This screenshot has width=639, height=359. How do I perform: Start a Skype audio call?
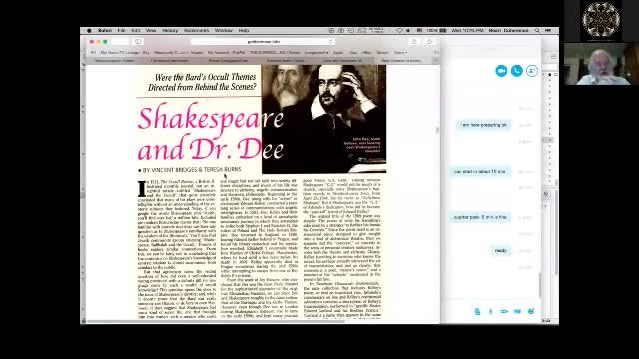coord(517,71)
